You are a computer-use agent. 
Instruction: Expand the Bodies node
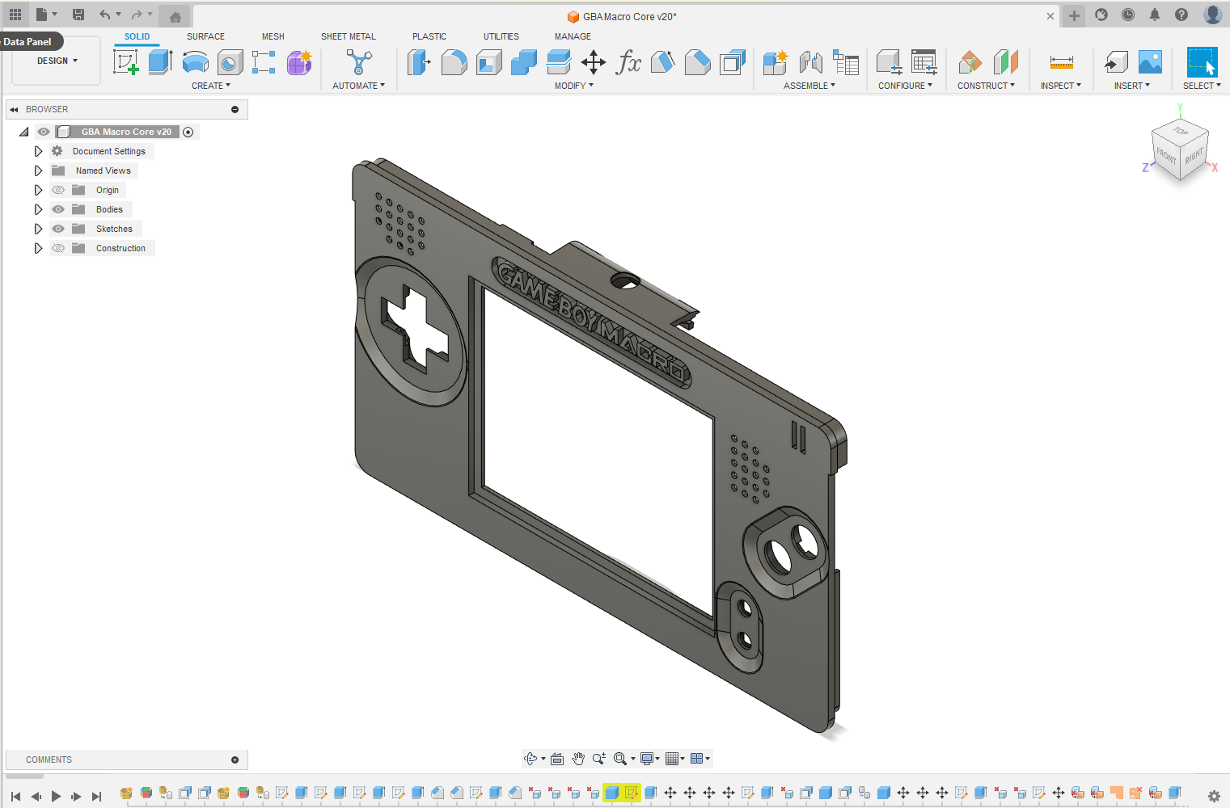[x=38, y=209]
